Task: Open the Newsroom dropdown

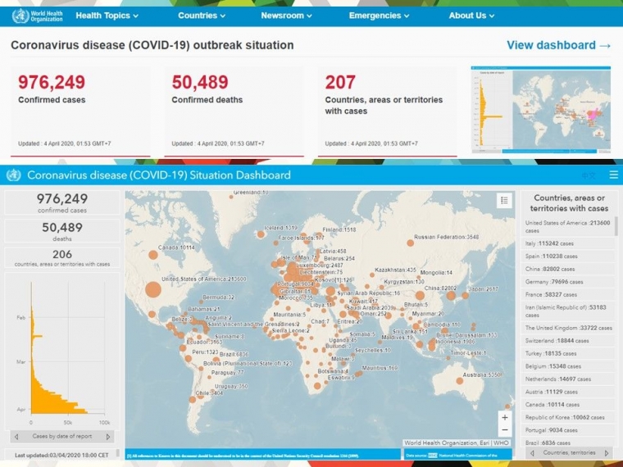Action: tap(286, 16)
